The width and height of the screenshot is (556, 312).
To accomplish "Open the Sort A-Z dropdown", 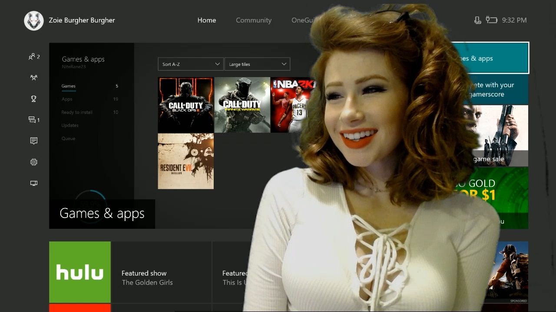I will tap(191, 64).
